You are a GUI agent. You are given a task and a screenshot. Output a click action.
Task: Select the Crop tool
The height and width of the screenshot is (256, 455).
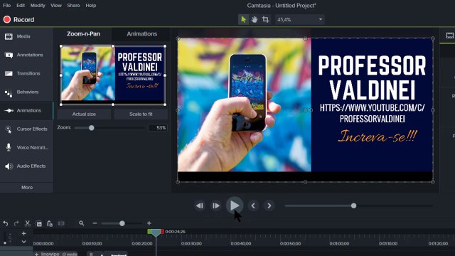pos(265,19)
